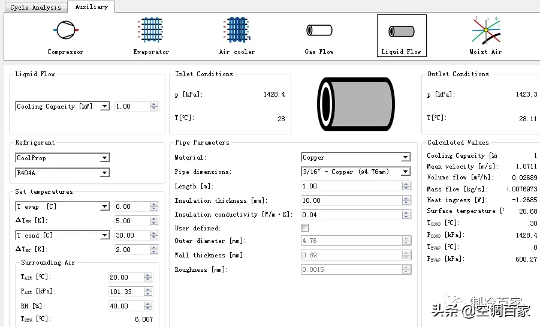The width and height of the screenshot is (540, 327).
Task: Adjust the RH value spinner
Action: tap(148, 306)
